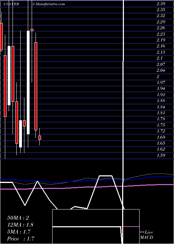Click the 2.23 price axis label

[161, 34]
